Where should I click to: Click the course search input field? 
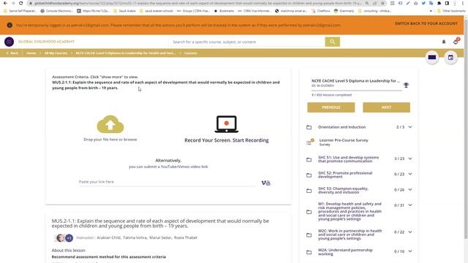pos(247,42)
